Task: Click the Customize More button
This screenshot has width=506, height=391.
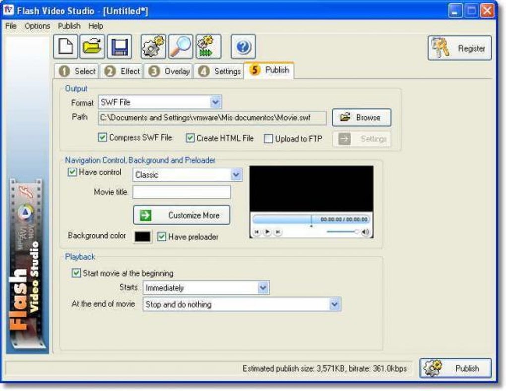Action: 182,215
